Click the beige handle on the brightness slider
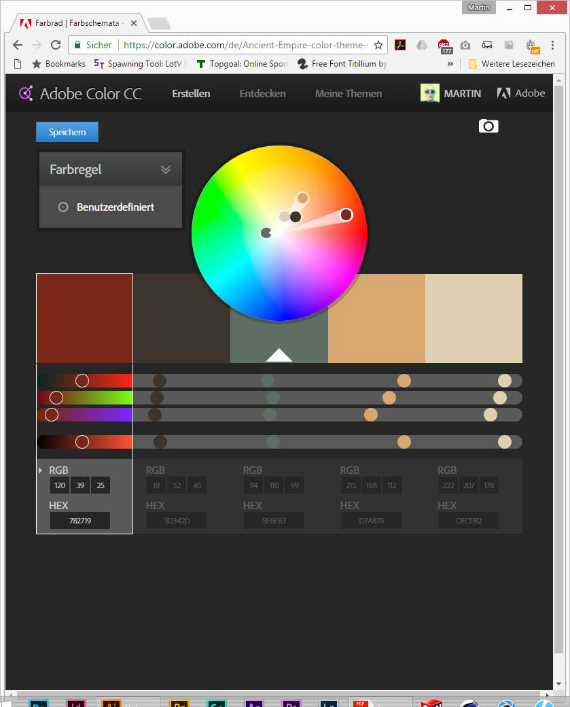Screen dimensions: 570x707 (505, 442)
